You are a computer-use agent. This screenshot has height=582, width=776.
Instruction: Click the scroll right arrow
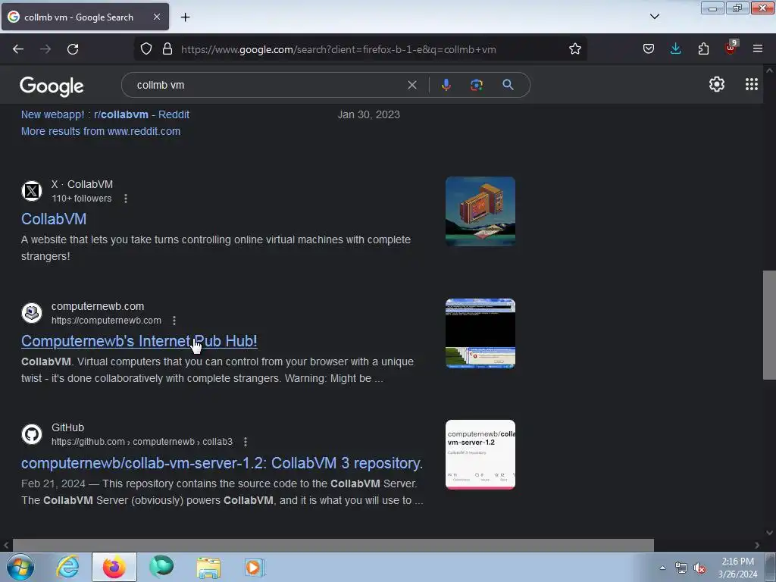(x=757, y=545)
